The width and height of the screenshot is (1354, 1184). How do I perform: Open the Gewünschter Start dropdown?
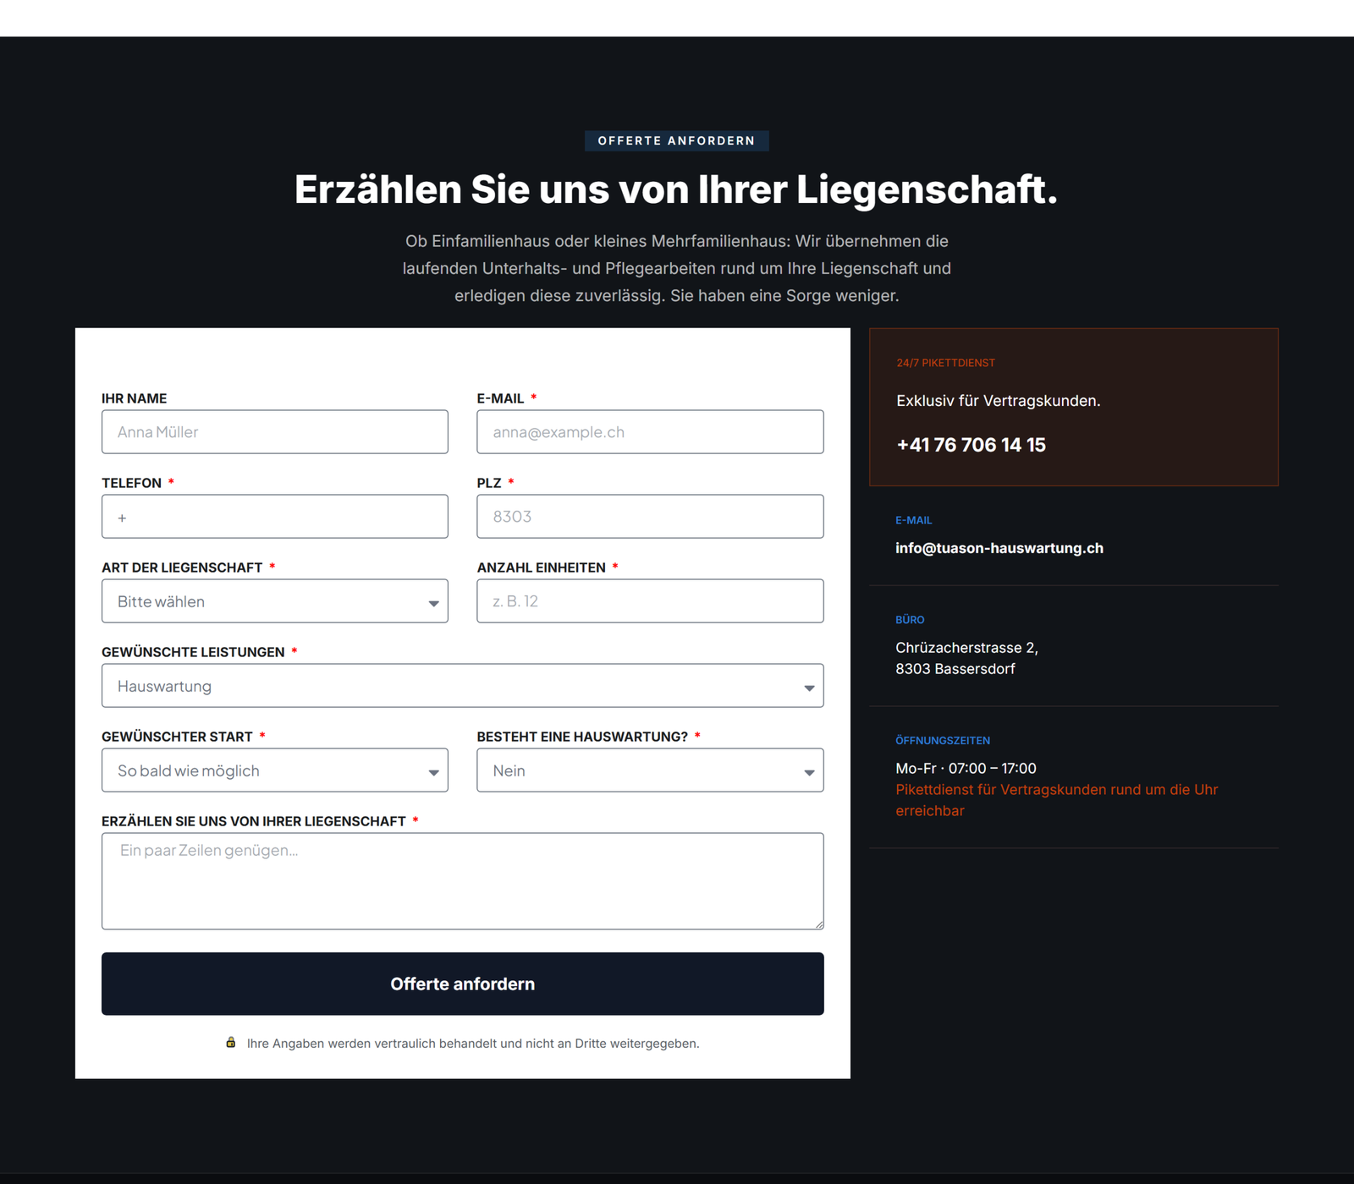tap(275, 770)
